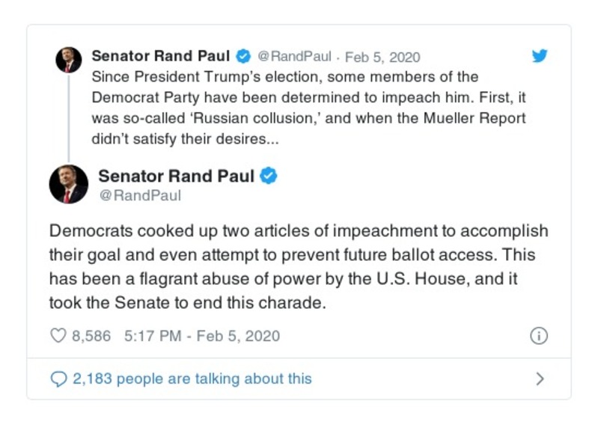This screenshot has width=598, height=436.
Task: Open the bold Senator Rand Paul name in main tweet
Action: coord(177,176)
